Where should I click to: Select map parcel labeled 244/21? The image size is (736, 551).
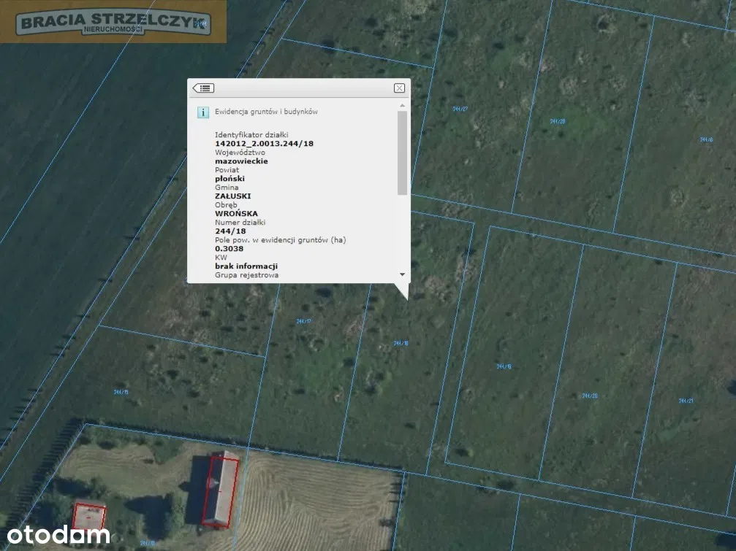(686, 401)
